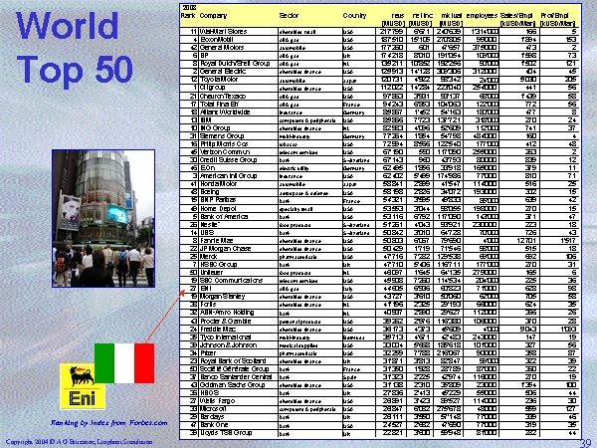Viewport: 597px width, 448px height.
Task: Select the ABN-Amro Holding cell
Action: pyautogui.click(x=239, y=313)
